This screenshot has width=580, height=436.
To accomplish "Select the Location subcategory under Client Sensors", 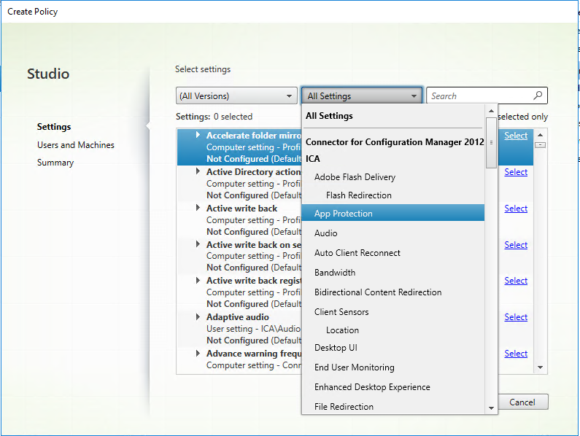I will coord(342,330).
